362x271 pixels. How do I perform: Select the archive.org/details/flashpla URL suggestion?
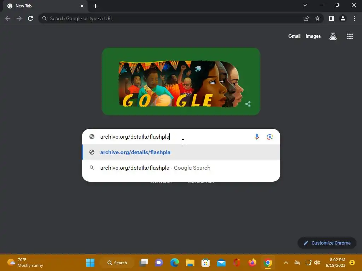pos(181,152)
